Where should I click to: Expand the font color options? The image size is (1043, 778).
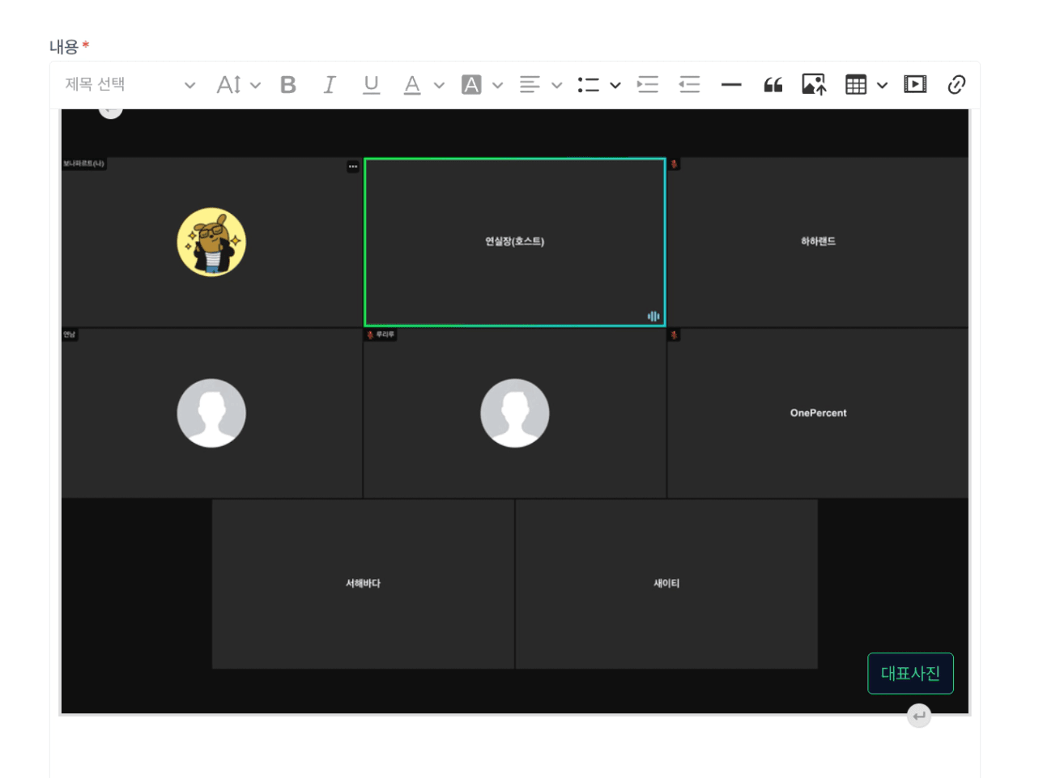439,85
